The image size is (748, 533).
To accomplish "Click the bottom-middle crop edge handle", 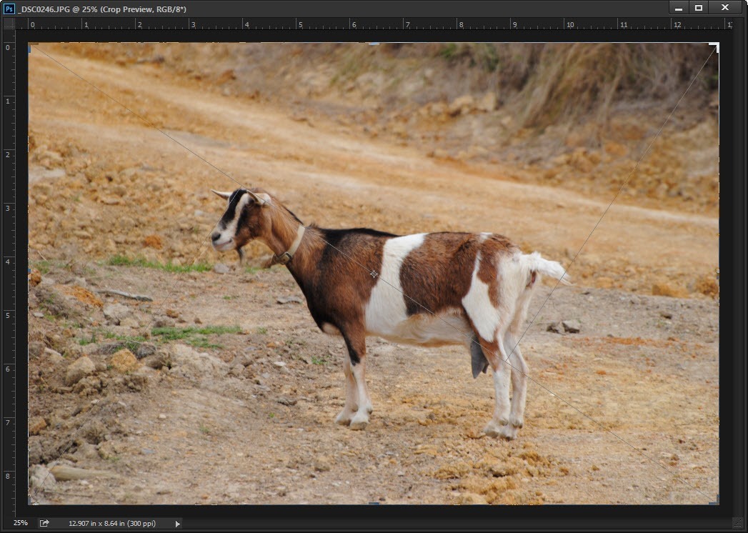I will (374, 504).
